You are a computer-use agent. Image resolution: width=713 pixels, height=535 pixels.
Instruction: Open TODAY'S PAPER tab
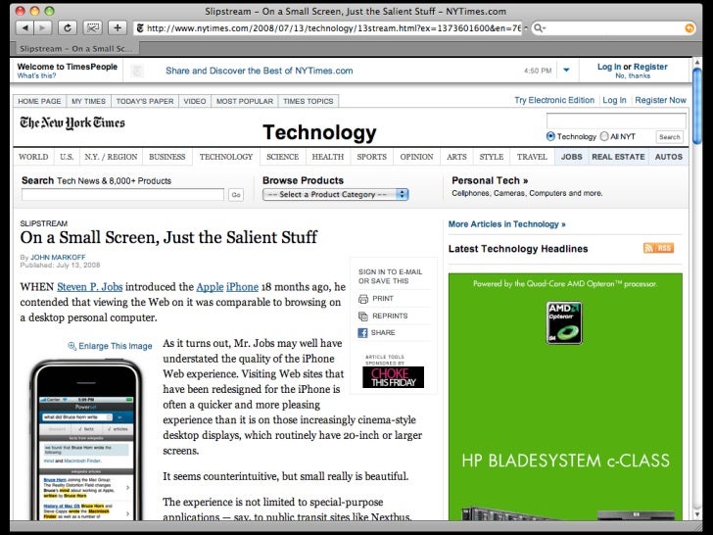click(x=145, y=101)
